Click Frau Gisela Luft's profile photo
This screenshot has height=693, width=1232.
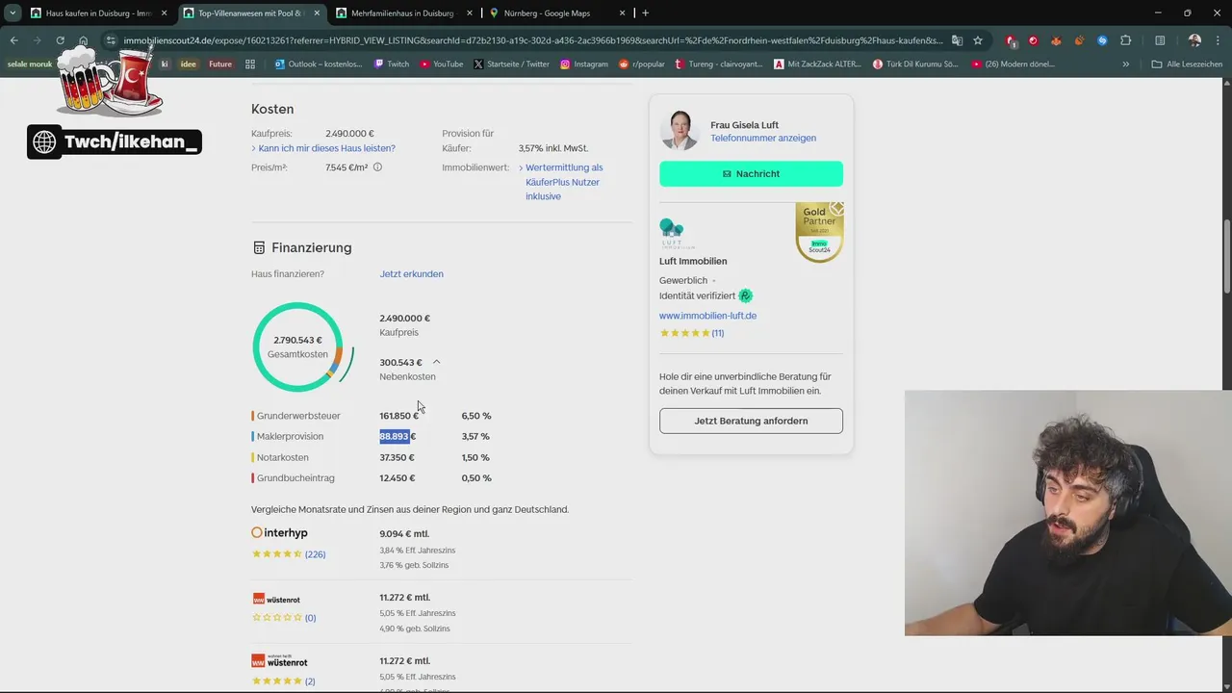point(680,131)
